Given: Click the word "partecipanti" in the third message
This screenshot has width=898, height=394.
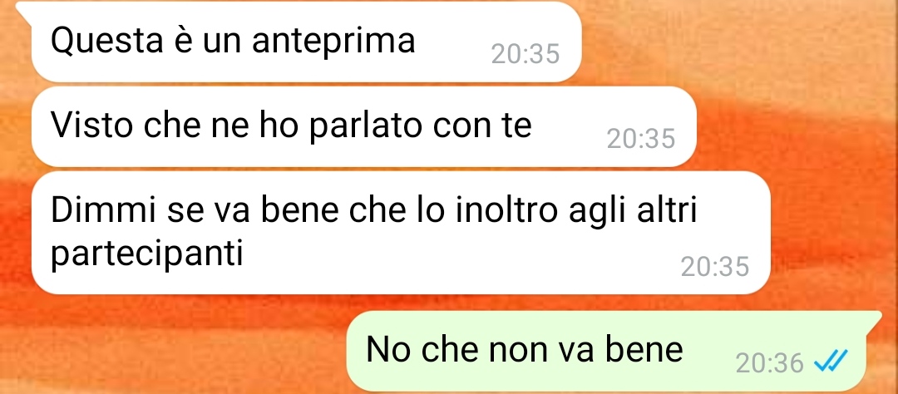Looking at the screenshot, I should pos(147,255).
